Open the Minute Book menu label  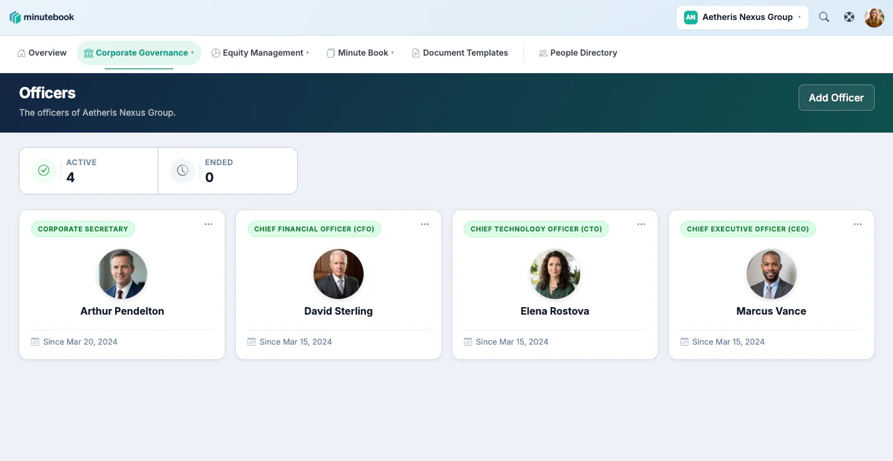coord(364,53)
